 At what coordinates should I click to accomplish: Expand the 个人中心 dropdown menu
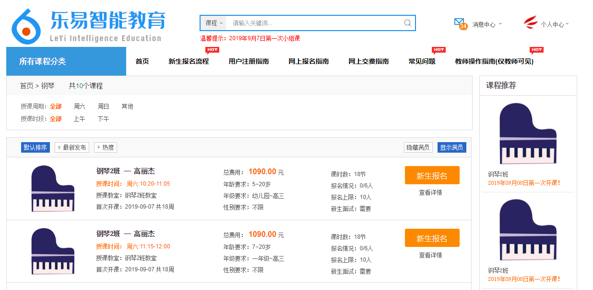pyautogui.click(x=555, y=24)
